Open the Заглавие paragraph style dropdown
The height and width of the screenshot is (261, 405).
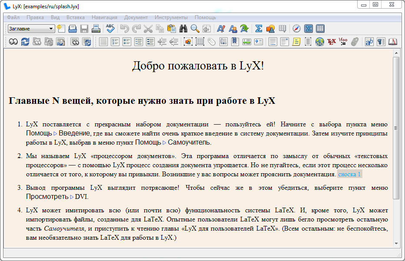[31, 29]
